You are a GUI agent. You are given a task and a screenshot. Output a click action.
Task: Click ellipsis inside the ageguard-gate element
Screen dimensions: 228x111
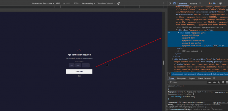coord(205,46)
